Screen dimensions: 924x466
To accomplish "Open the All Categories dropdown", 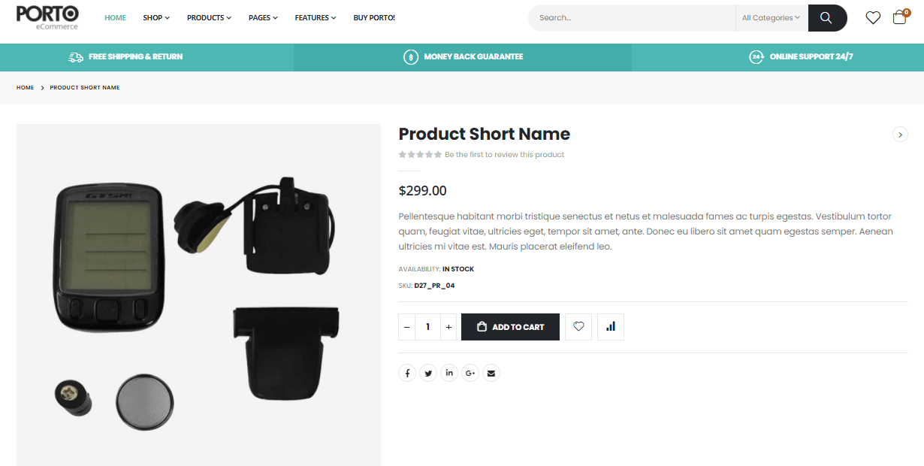I will pos(771,17).
